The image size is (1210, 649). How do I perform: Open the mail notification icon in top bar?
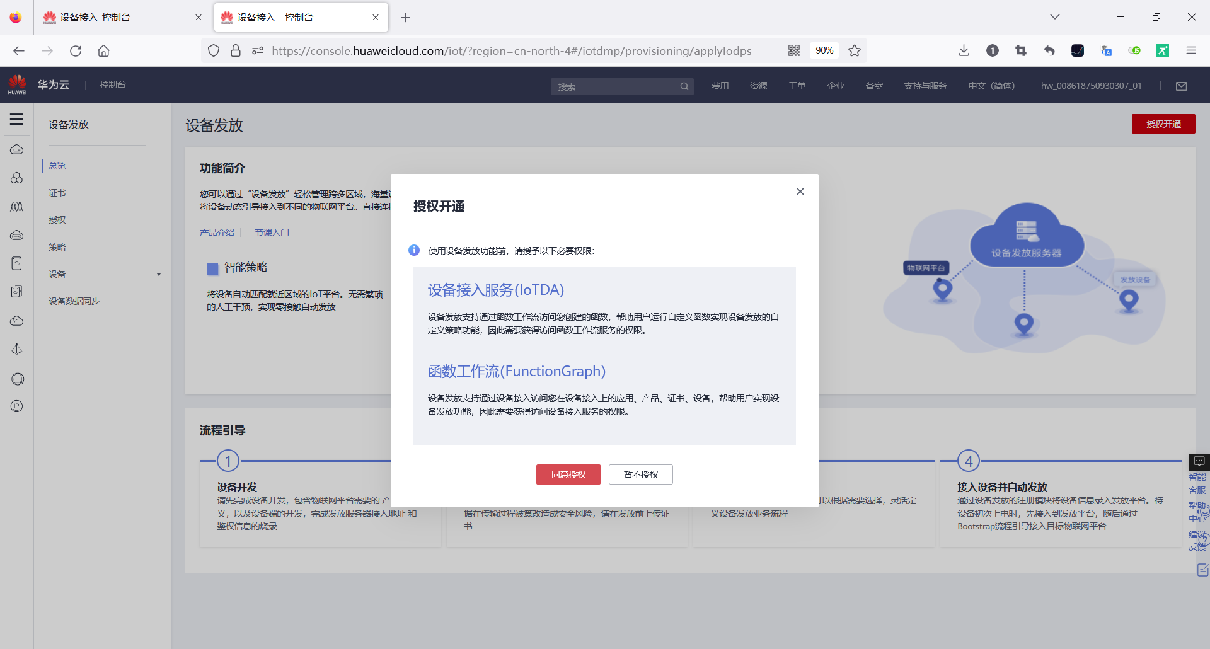pyautogui.click(x=1182, y=86)
